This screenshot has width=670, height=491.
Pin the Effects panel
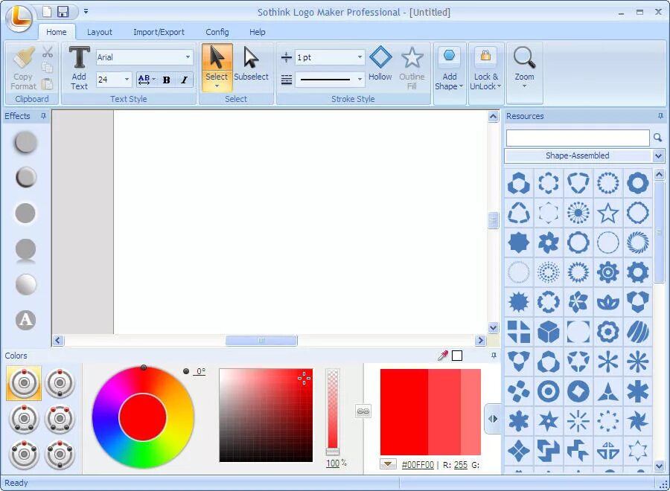(43, 116)
